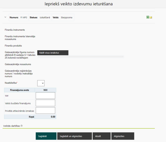
Task: Cancel with the Atcelt button
Action: [x=102, y=136]
